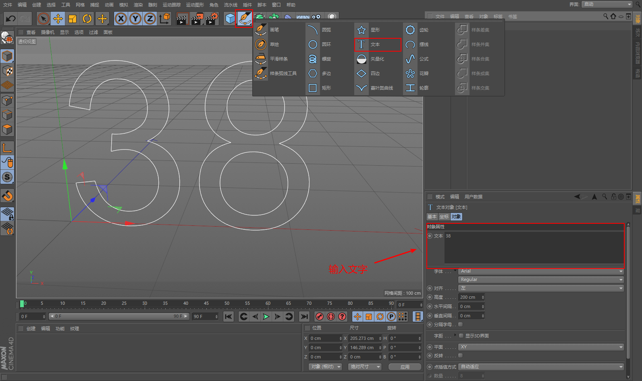642x381 pixels.
Task: Expand the 字距 kerning section
Action: point(455,335)
